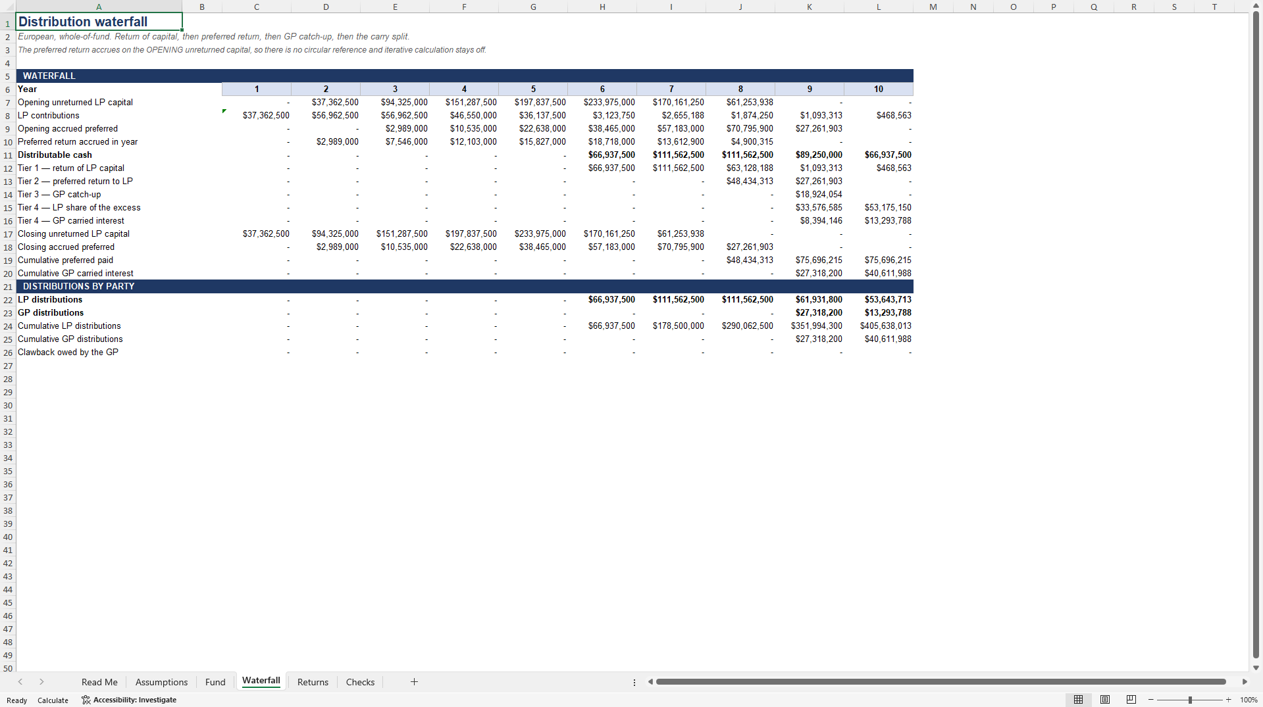Click Accessibility: Investigate status indicator
The image size is (1263, 707).
pos(129,700)
